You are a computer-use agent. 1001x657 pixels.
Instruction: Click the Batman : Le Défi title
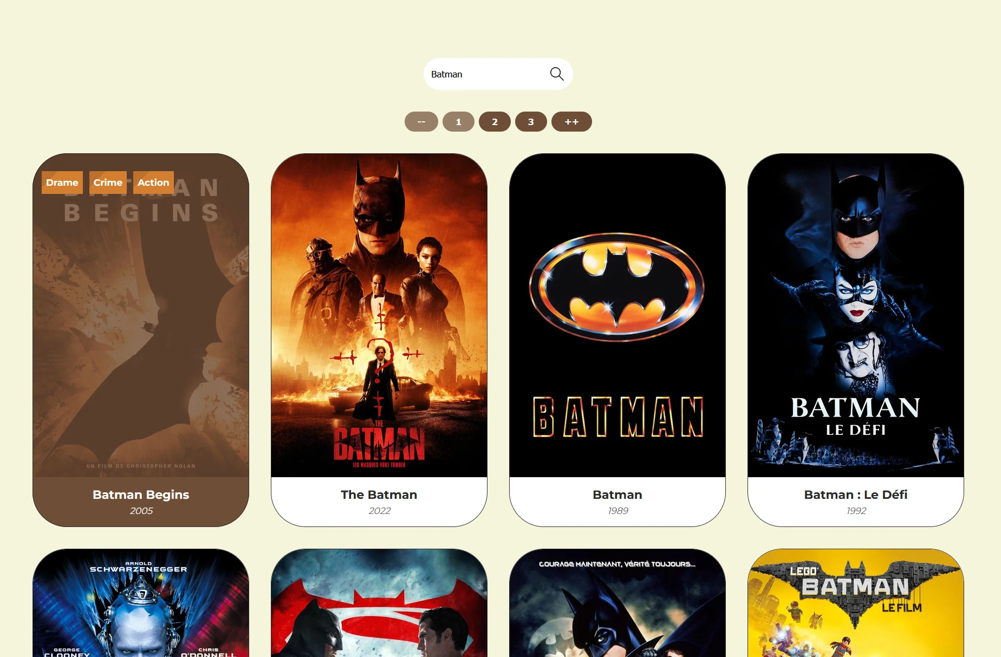(856, 495)
